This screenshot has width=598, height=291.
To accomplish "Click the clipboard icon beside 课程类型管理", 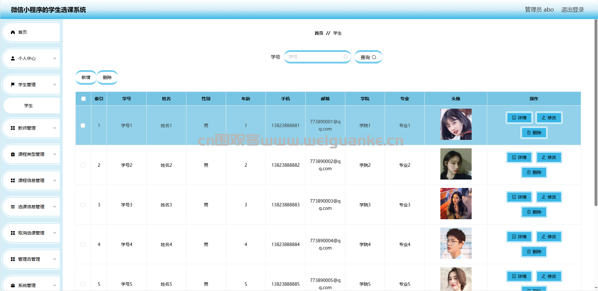I will [x=13, y=154].
